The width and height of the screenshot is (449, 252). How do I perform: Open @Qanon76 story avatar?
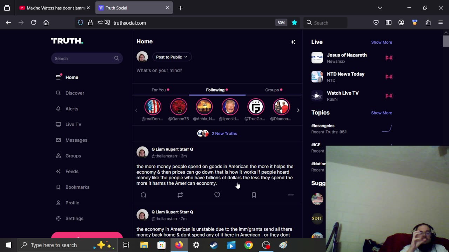(179, 107)
